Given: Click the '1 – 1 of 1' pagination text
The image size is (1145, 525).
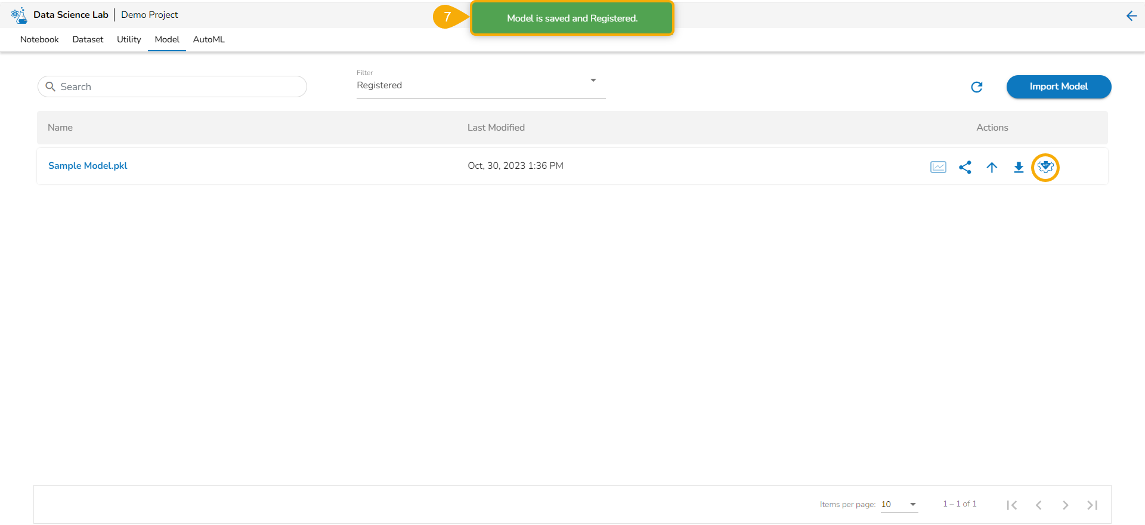Looking at the screenshot, I should click(x=960, y=504).
